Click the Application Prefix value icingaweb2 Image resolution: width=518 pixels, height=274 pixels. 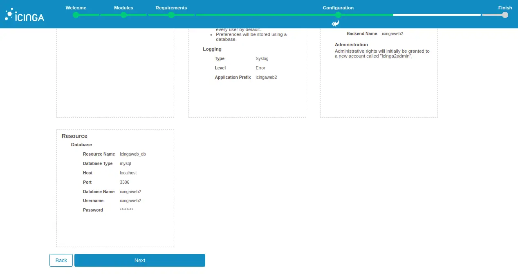(267, 77)
